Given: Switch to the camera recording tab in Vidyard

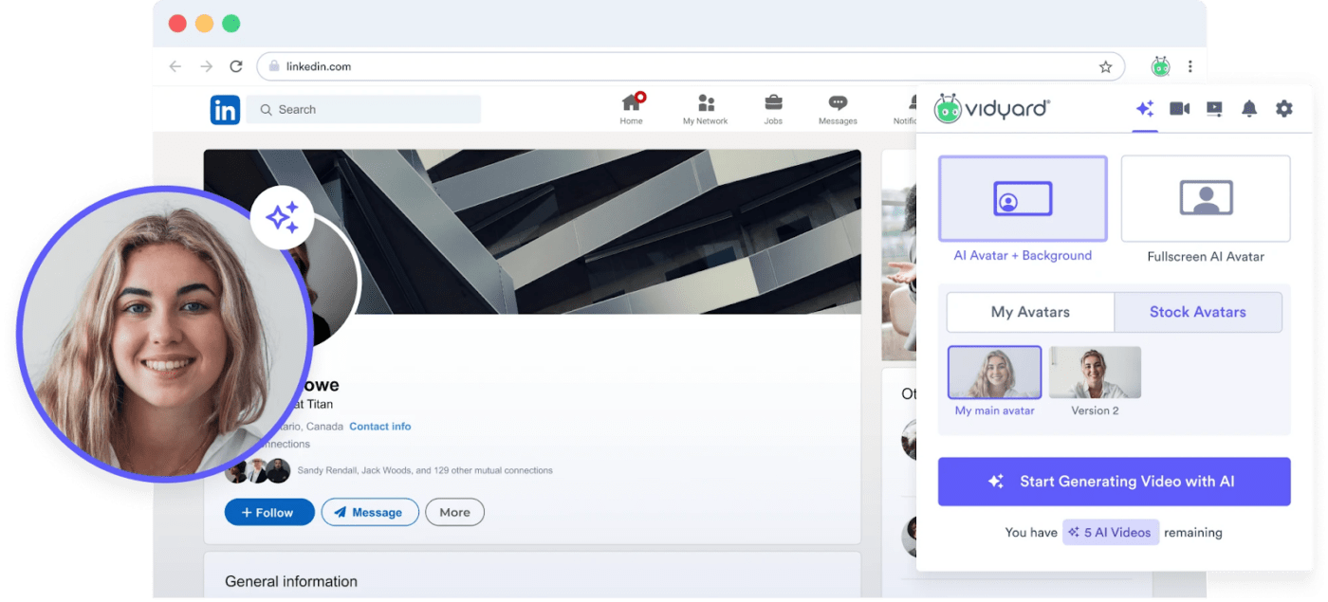Looking at the screenshot, I should click(1179, 109).
